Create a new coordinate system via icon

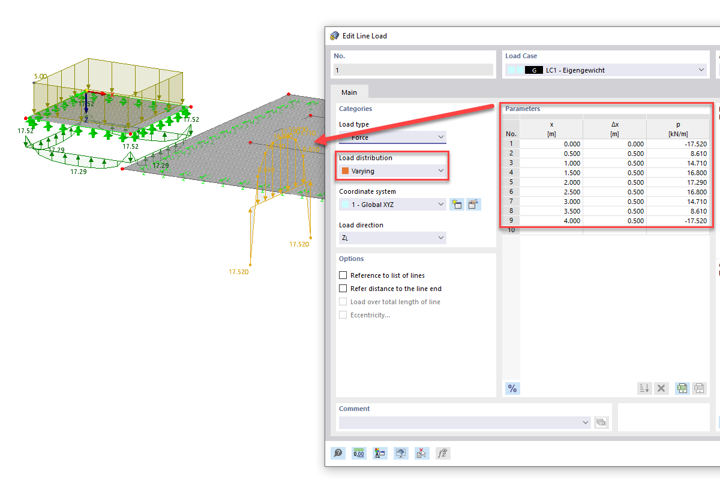click(x=457, y=204)
